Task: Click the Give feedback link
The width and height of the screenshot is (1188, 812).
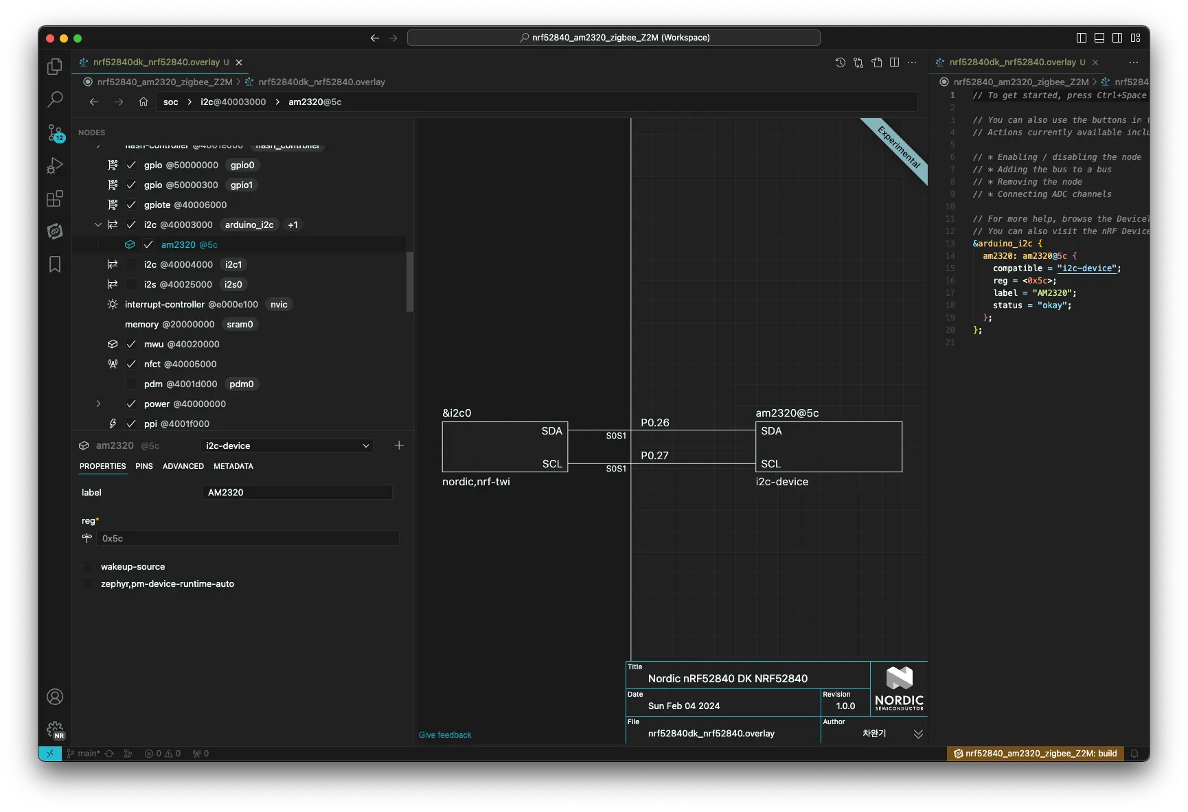Action: pyautogui.click(x=445, y=735)
